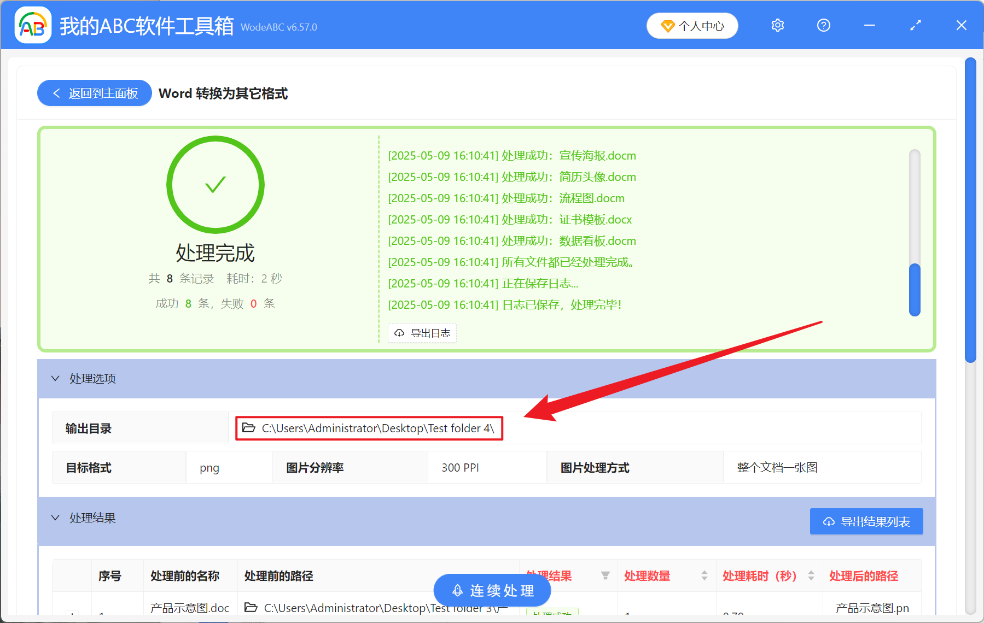
Task: Click the export icon on 导出结果列表 button
Action: (828, 521)
